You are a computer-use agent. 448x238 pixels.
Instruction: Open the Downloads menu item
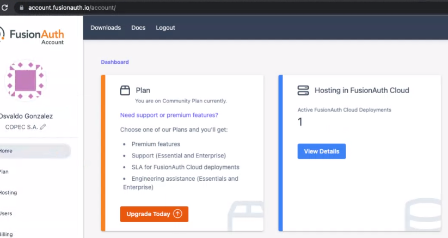click(106, 28)
